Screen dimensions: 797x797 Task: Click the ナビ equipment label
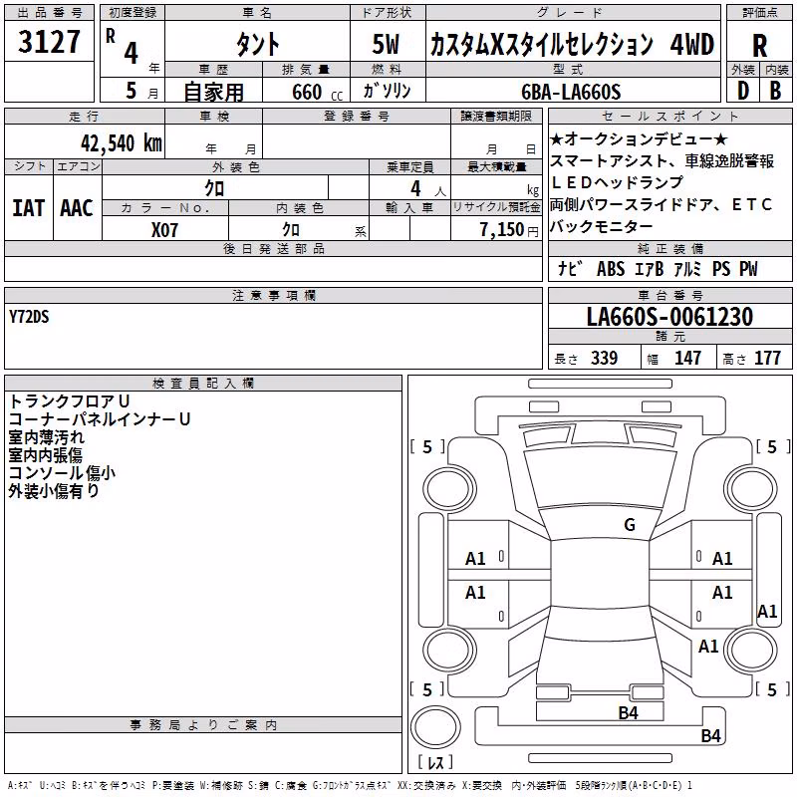[570, 268]
